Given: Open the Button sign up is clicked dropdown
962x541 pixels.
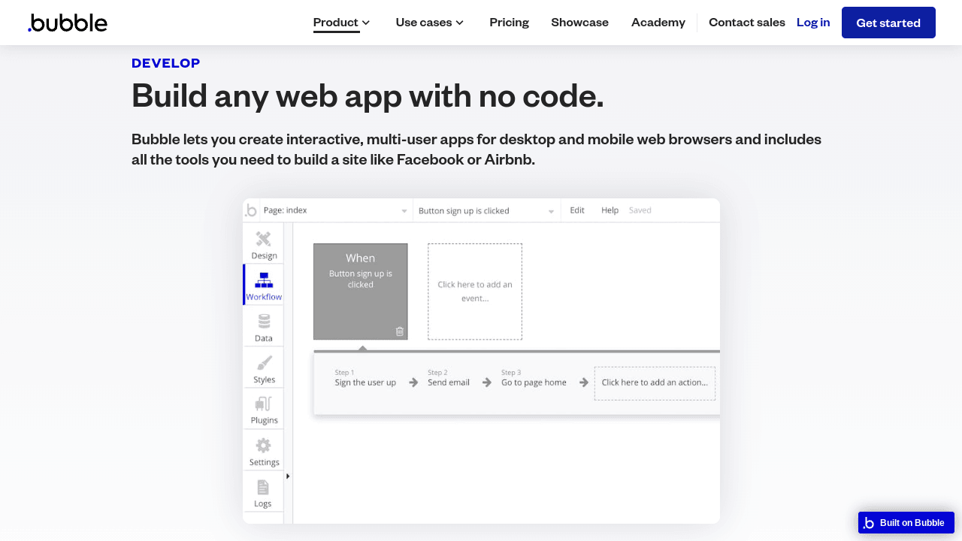Looking at the screenshot, I should click(487, 210).
